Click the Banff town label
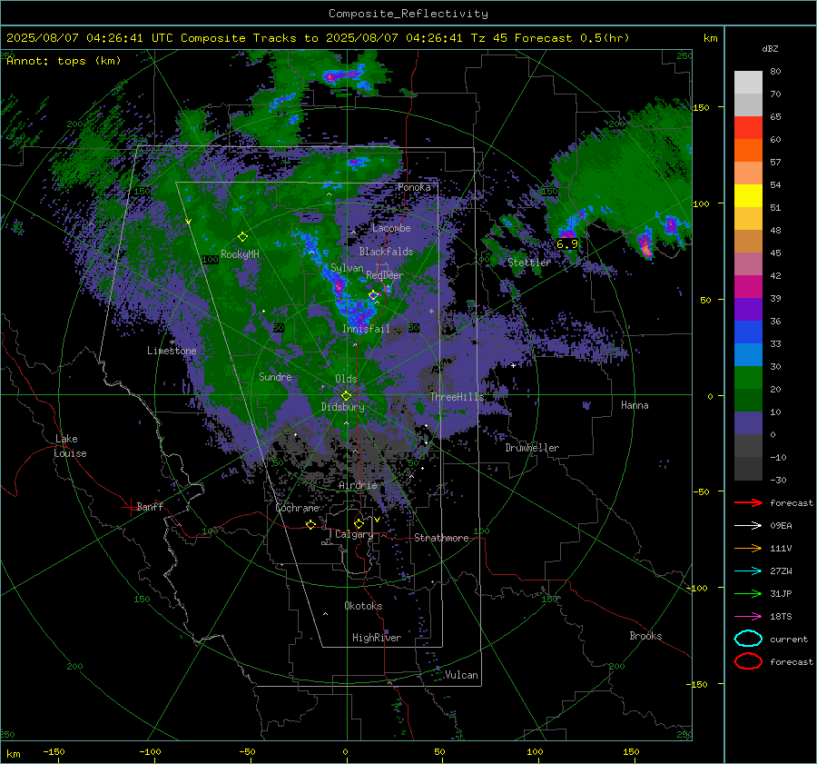Screen dimensions: 817x764 pyautogui.click(x=150, y=506)
